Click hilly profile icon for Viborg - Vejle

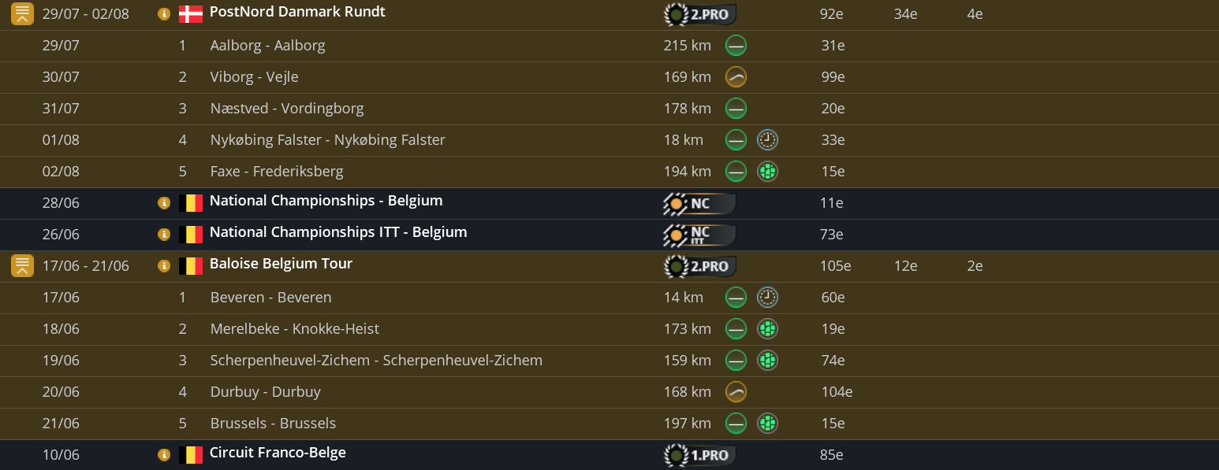(x=736, y=77)
